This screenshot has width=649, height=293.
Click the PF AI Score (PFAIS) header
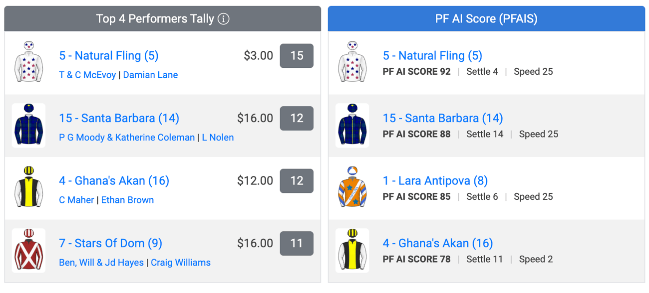486,19
